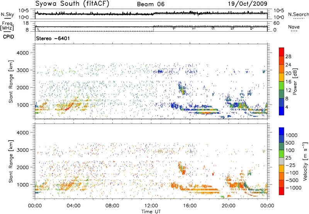Viewport: 309px width, 214px height.
Task: Click the 'N.Search' legend label
Action: [x=299, y=14]
